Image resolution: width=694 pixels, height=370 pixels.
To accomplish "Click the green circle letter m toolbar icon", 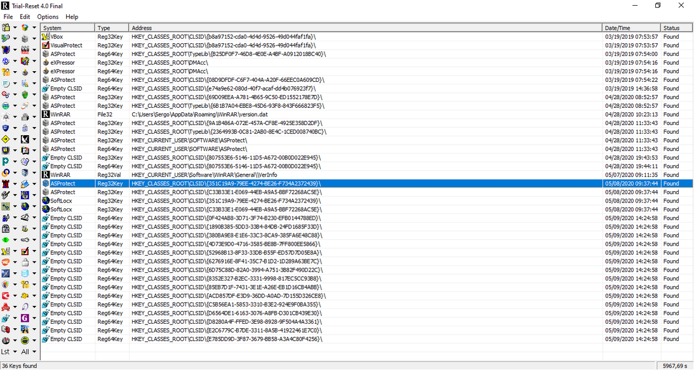I will tap(5, 106).
